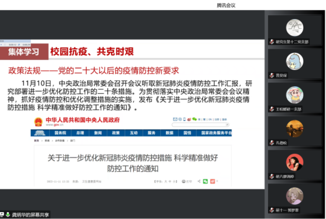Click the red Weibo share icon under article
The image size is (326, 219).
[x=212, y=181]
